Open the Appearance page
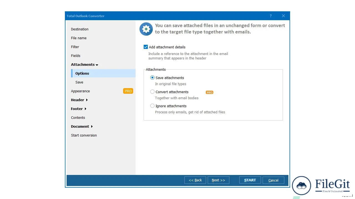The width and height of the screenshot is (355, 199). tap(80, 91)
